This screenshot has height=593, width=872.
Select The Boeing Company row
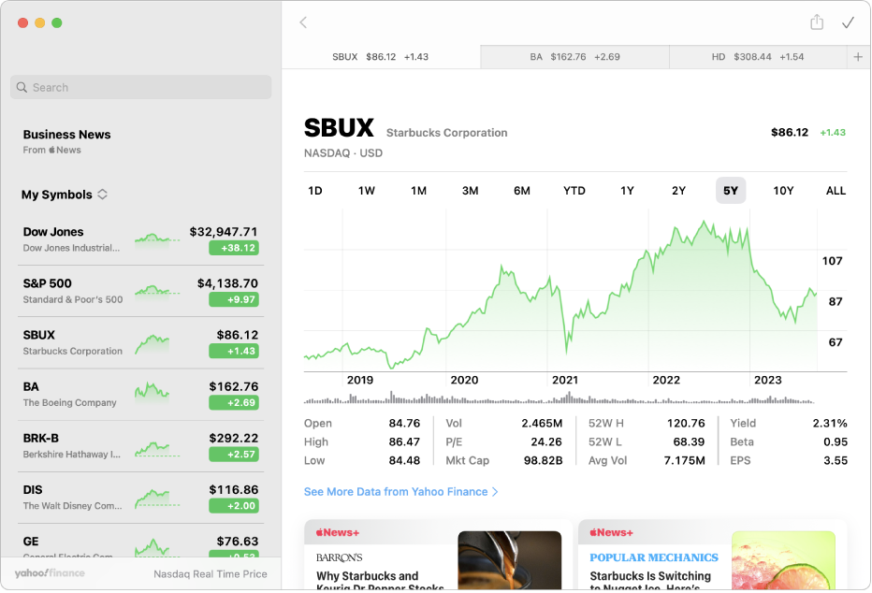coord(140,395)
